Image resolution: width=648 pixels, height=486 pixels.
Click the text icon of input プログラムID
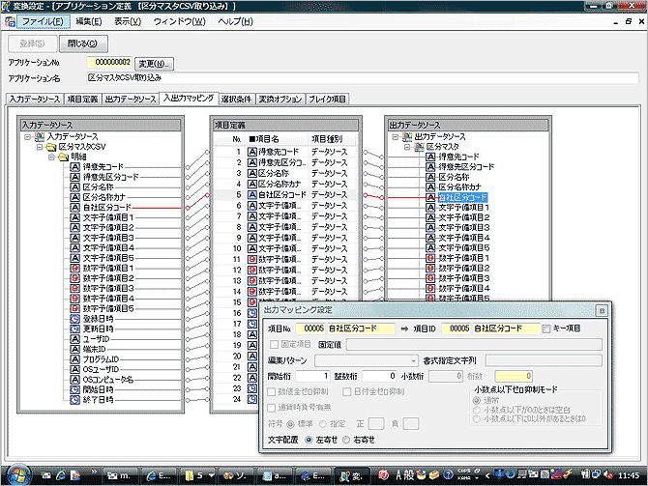coord(74,359)
